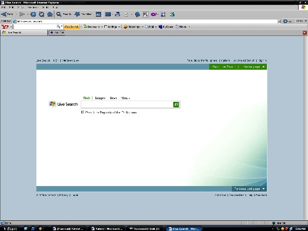
Task: Click the Sign in link
Action: (x=262, y=60)
